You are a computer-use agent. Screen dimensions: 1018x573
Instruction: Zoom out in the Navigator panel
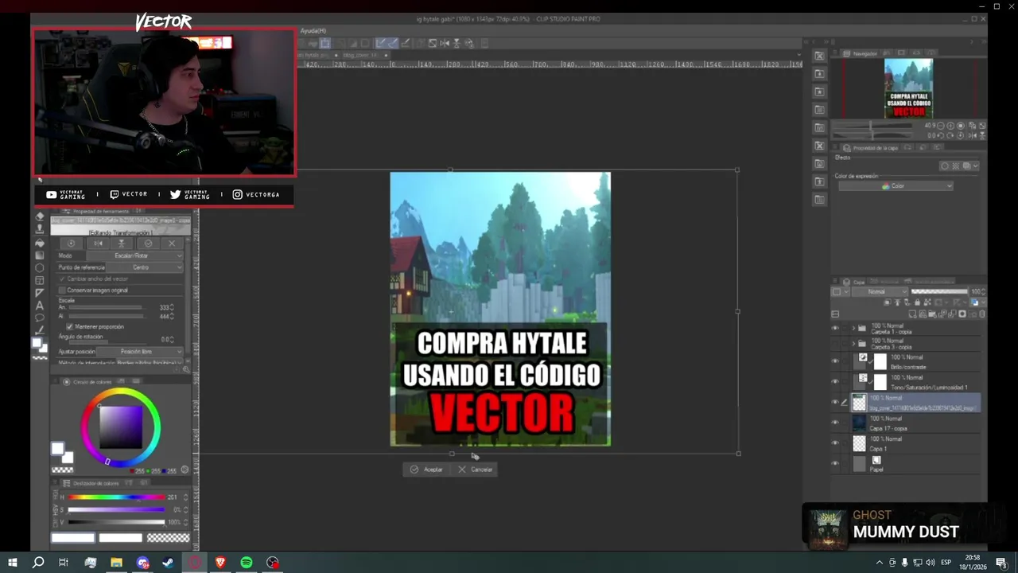pyautogui.click(x=940, y=126)
